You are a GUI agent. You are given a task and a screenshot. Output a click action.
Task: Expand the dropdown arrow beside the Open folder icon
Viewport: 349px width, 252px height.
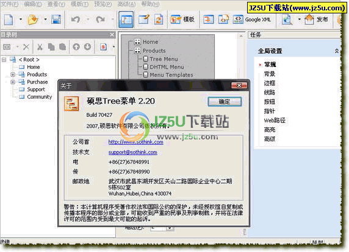click(45, 19)
